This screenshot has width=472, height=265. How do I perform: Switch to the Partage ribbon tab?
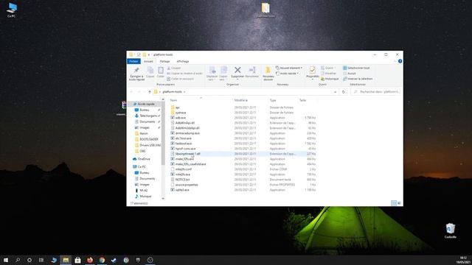164,61
